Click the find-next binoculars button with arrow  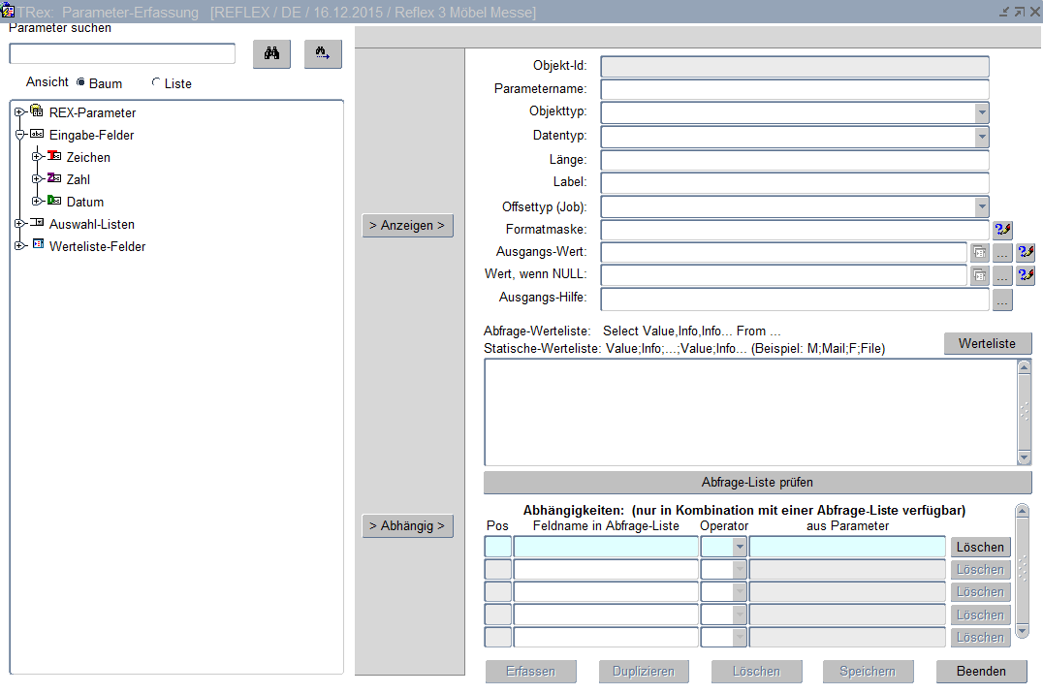(323, 54)
